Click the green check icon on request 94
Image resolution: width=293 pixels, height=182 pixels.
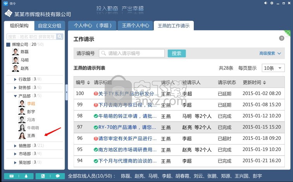(x=96, y=161)
